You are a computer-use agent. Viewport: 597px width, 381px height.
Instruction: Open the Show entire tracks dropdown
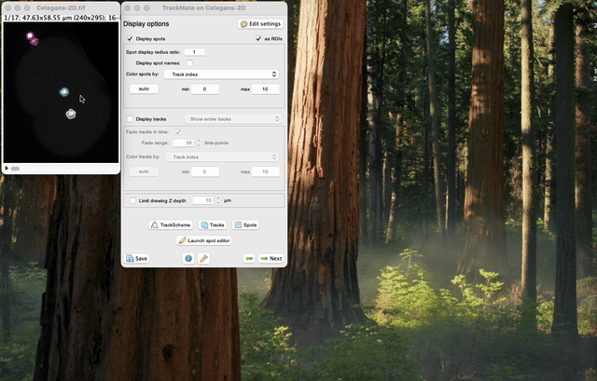(233, 119)
